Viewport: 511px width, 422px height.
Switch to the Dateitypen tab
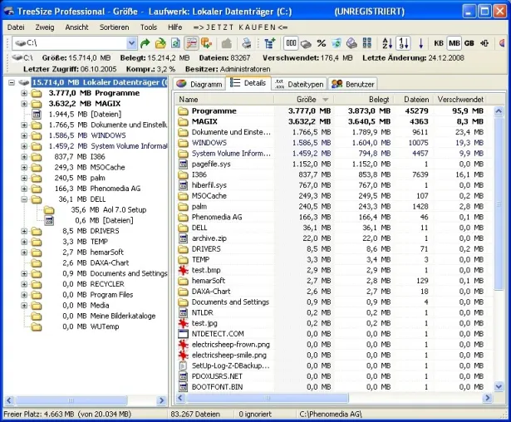pos(300,84)
